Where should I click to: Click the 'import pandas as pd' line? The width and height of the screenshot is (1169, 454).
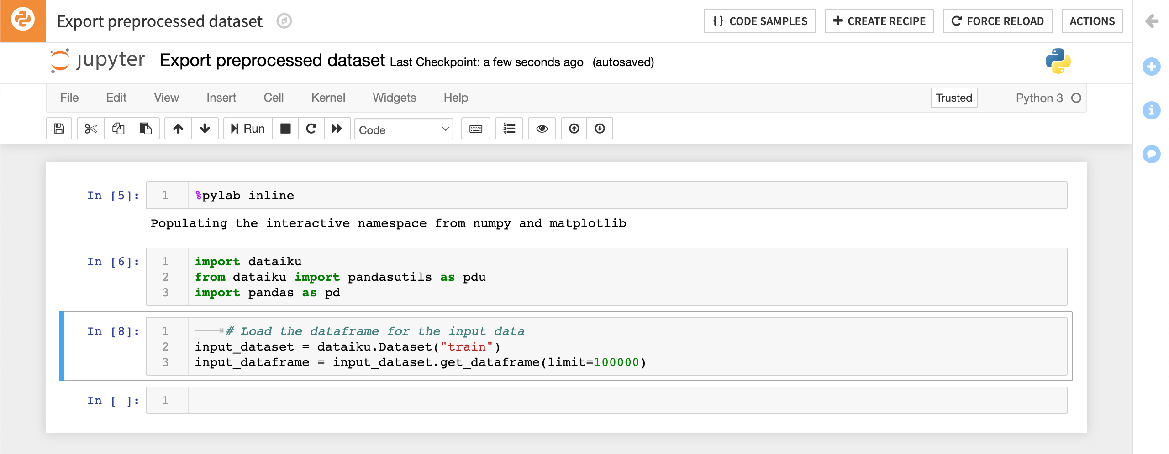268,293
